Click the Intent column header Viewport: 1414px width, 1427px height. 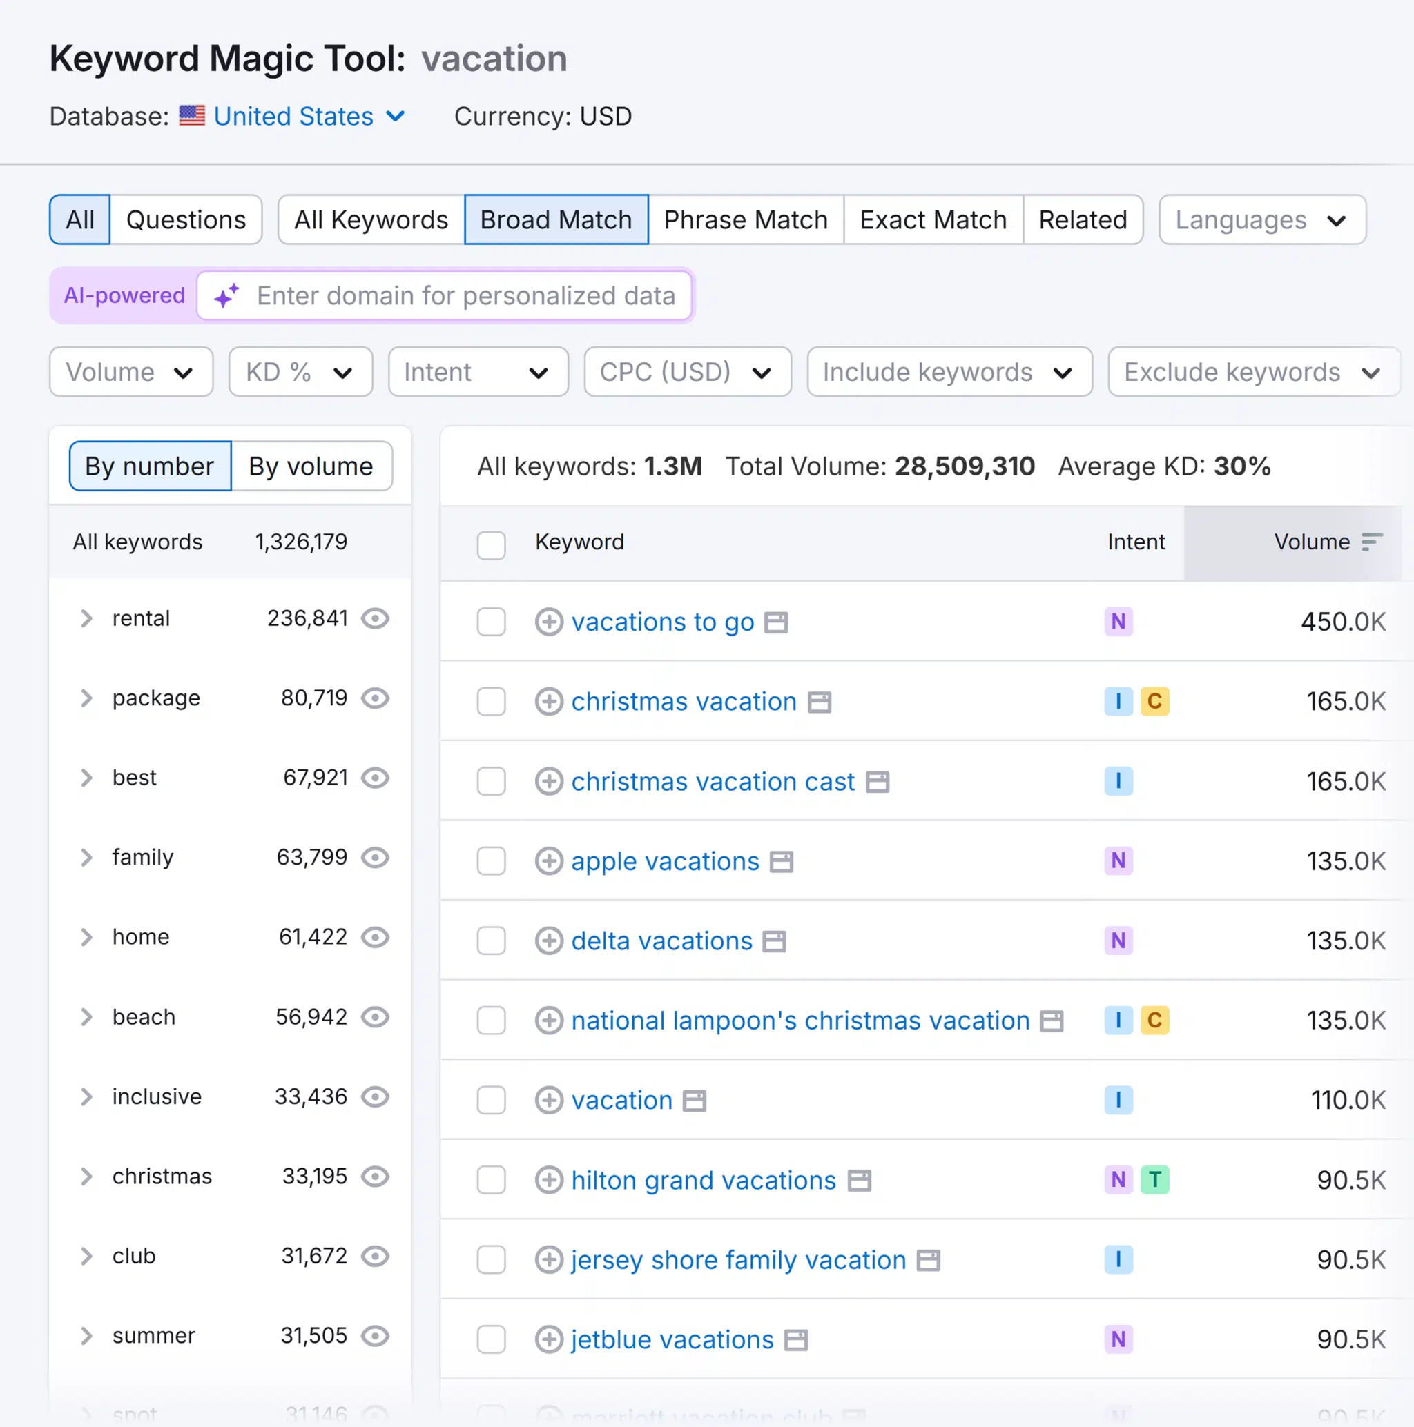point(1136,542)
